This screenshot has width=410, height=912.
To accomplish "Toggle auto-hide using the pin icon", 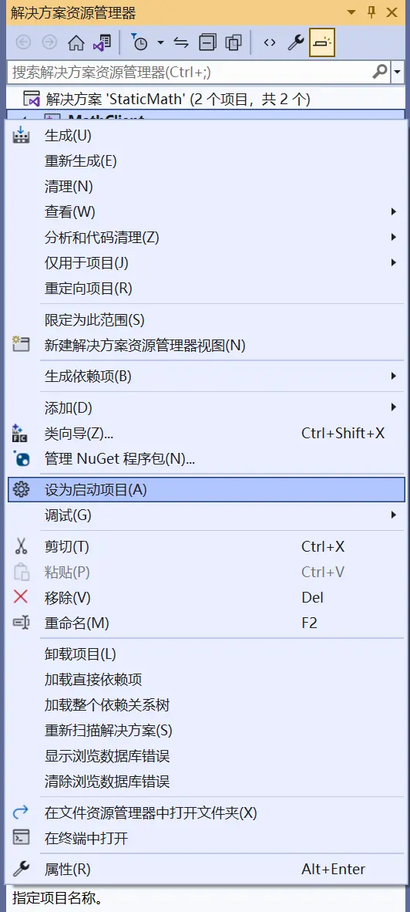I will pyautogui.click(x=372, y=12).
